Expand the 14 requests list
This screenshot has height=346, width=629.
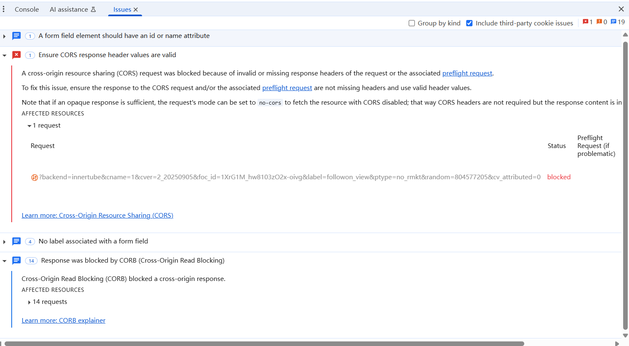pyautogui.click(x=29, y=302)
